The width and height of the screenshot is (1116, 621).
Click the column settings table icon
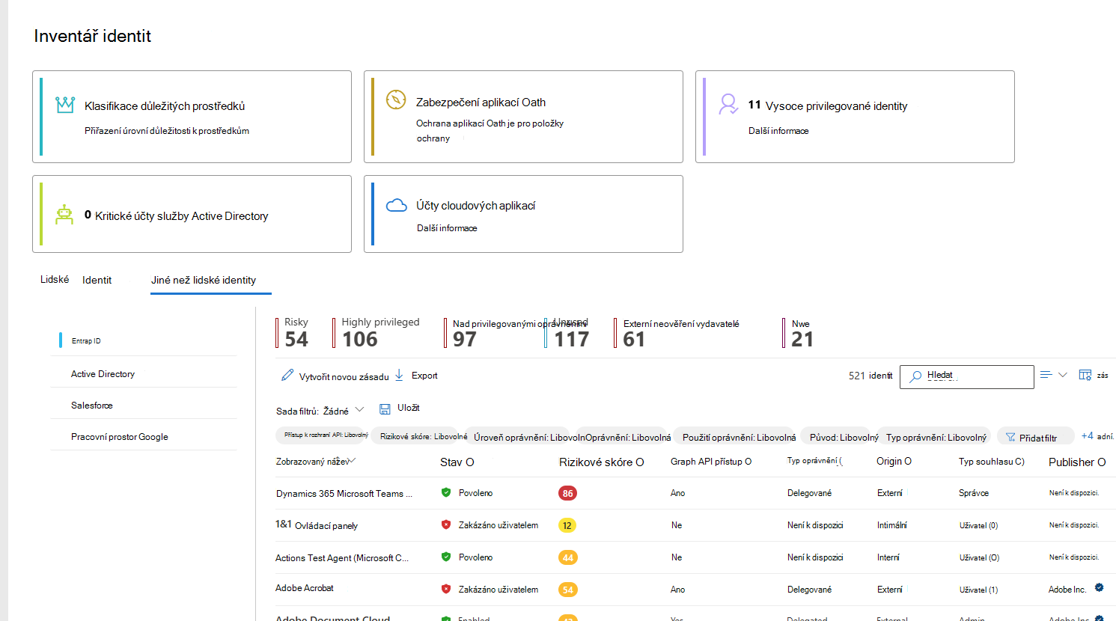click(1085, 375)
